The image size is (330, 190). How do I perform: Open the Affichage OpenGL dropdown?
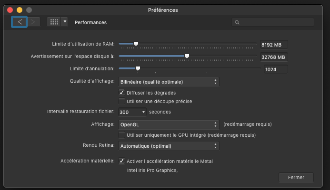[x=168, y=124]
